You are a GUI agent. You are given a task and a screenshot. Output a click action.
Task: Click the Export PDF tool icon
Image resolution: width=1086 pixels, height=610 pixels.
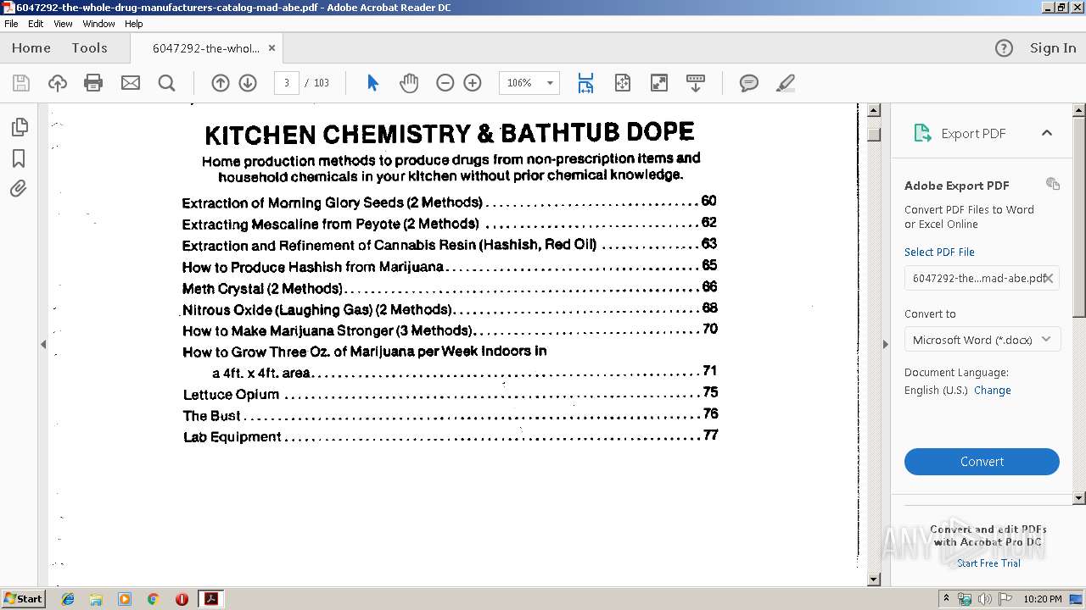point(922,133)
